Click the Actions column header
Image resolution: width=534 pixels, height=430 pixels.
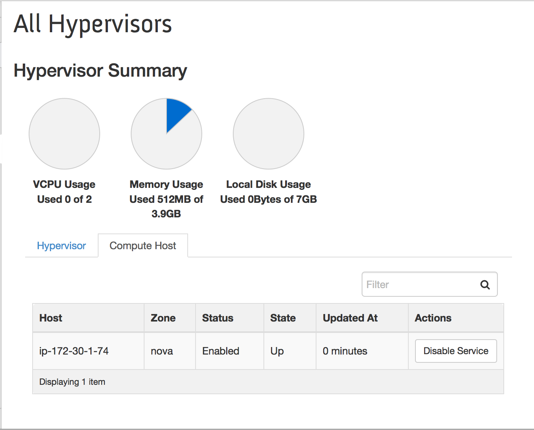click(433, 318)
